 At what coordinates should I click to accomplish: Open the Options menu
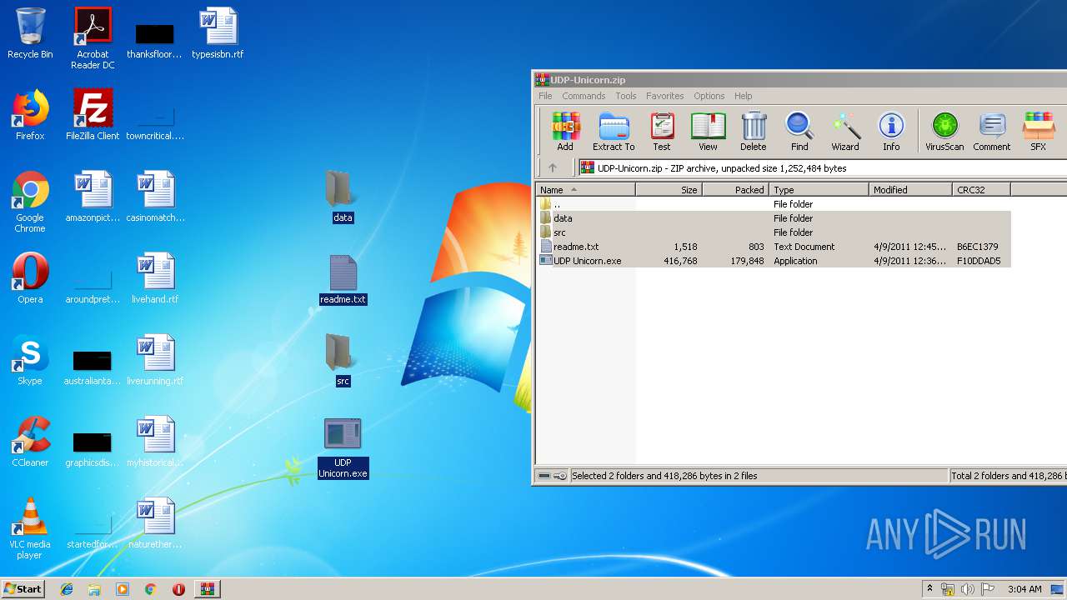709,96
